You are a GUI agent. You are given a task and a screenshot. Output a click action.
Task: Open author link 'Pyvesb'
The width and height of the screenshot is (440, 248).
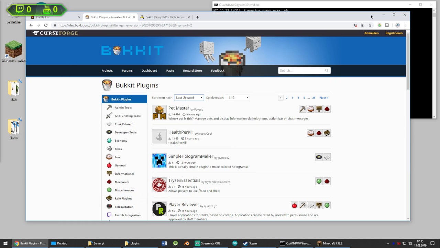click(198, 110)
